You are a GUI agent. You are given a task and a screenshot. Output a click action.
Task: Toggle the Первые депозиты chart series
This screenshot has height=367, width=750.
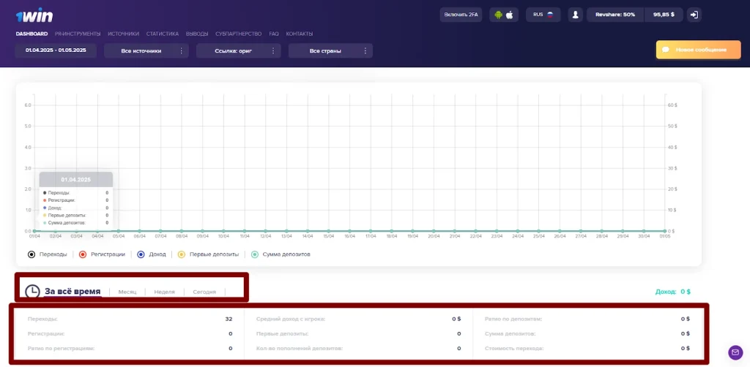point(208,254)
